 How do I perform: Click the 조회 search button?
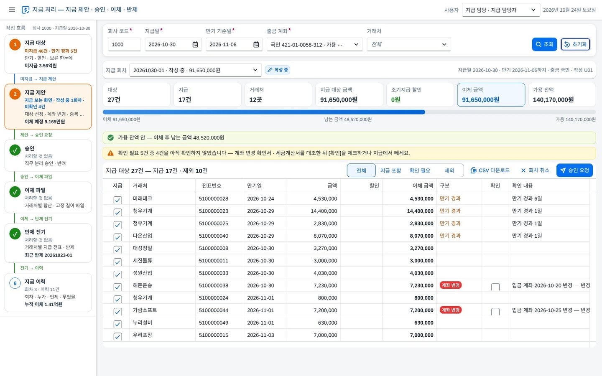(544, 44)
